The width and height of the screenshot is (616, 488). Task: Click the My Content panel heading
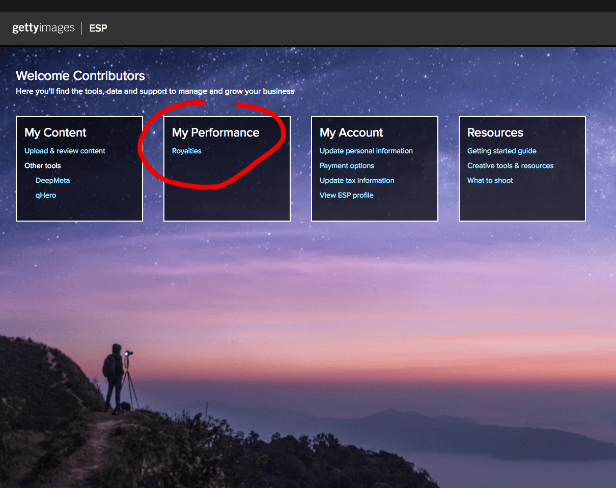point(55,132)
